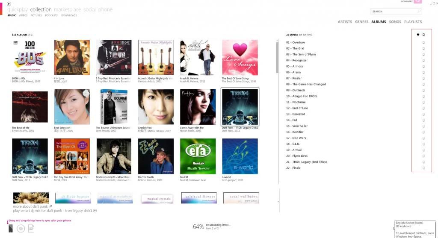Select the Bourne Ultimatum soundtrack album cover

coord(114,107)
